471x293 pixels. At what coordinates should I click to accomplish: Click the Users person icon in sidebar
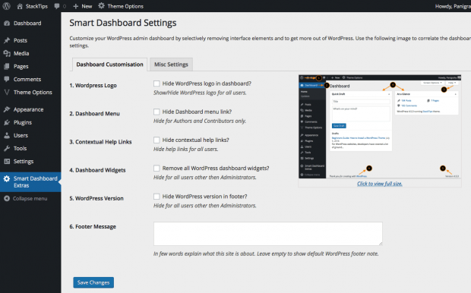tap(7, 135)
